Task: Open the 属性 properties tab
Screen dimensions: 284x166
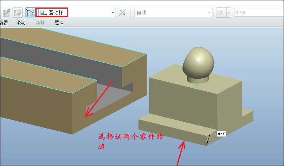Action: pos(59,23)
